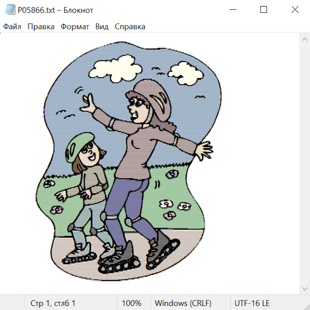Open the Правка menu
This screenshot has height=310, width=310.
point(41,27)
